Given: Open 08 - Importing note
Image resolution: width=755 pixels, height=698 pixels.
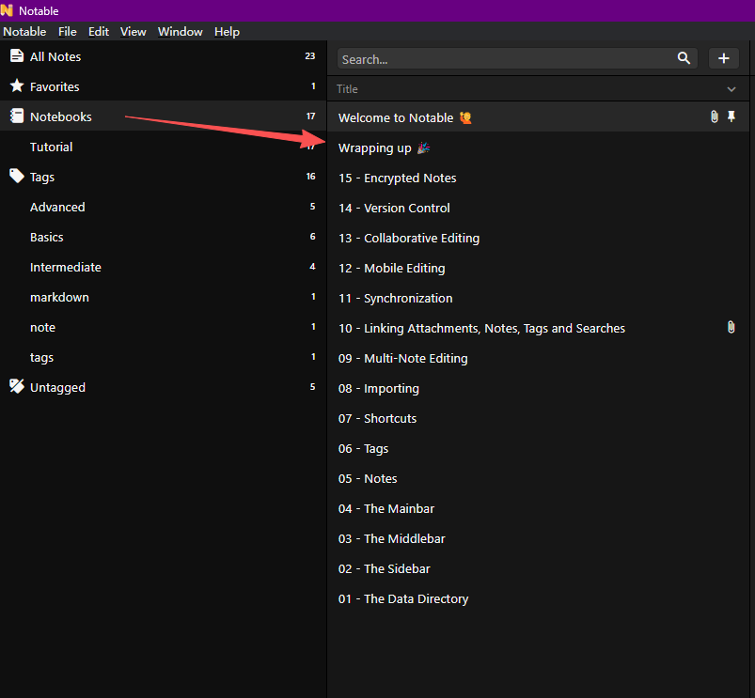Looking at the screenshot, I should point(538,388).
